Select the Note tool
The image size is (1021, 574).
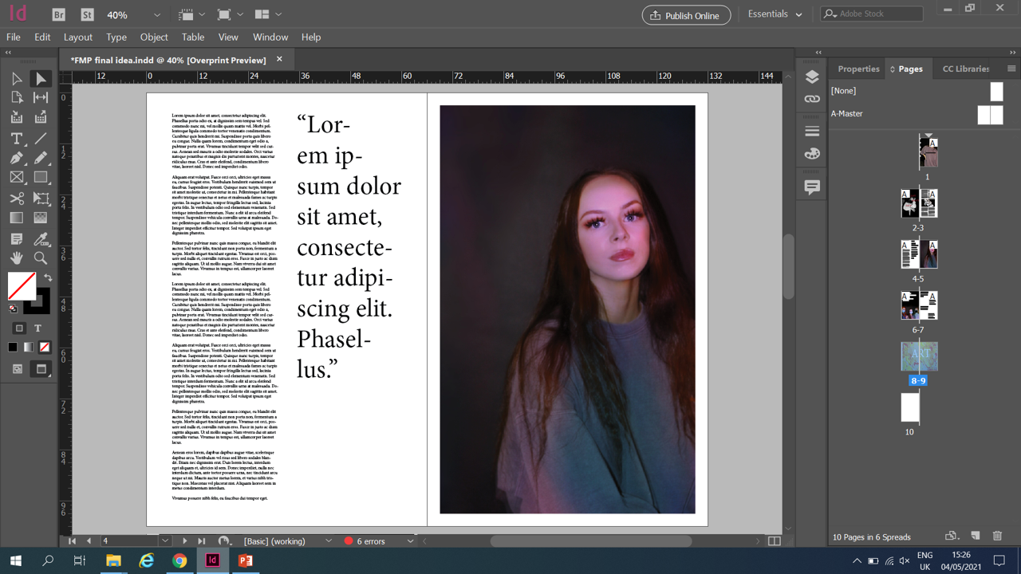pos(17,238)
